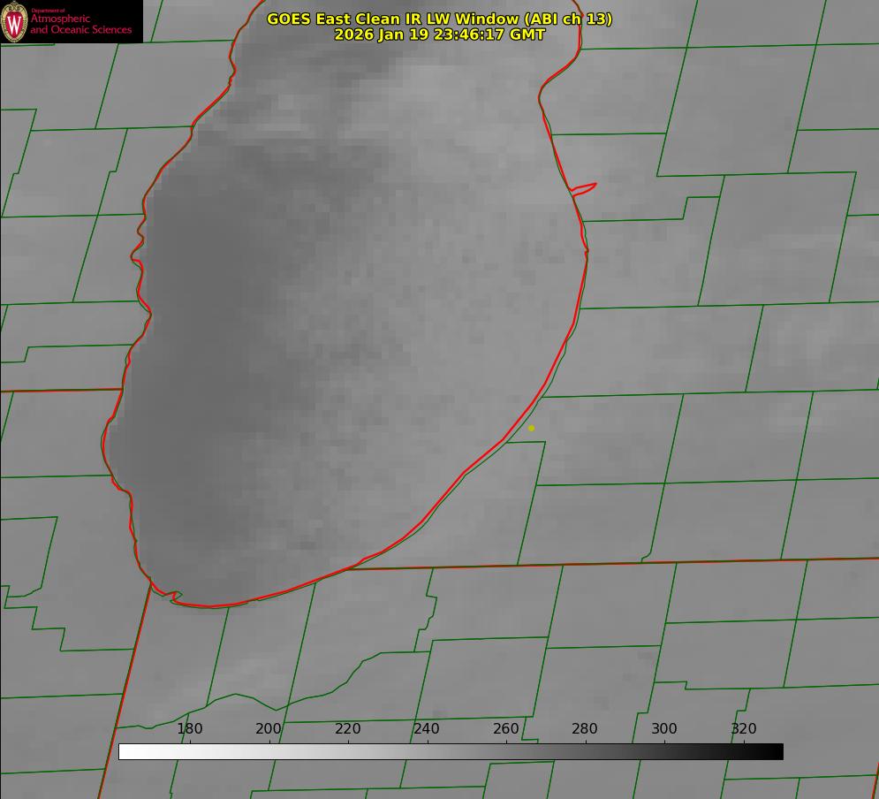Click the colorbar directly above the 220 label
This screenshot has height=799, width=879.
coord(348,751)
